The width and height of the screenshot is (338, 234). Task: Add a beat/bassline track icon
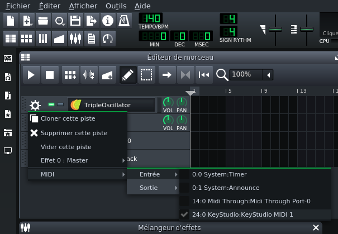pyautogui.click(x=70, y=75)
